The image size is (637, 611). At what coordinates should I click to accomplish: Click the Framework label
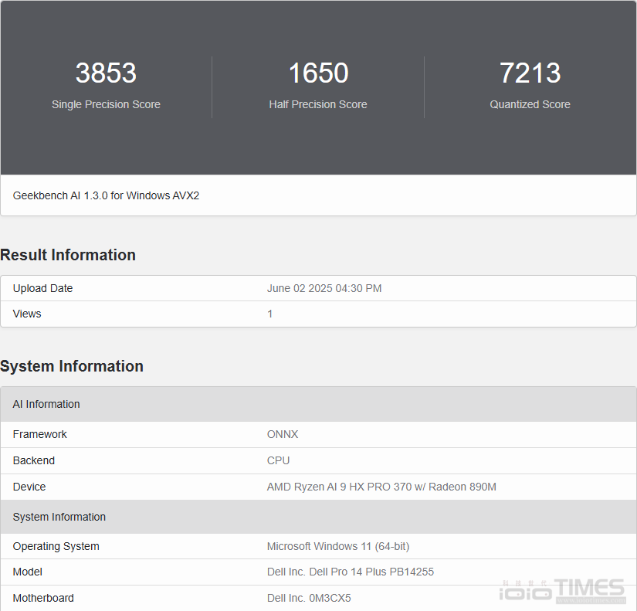click(40, 434)
